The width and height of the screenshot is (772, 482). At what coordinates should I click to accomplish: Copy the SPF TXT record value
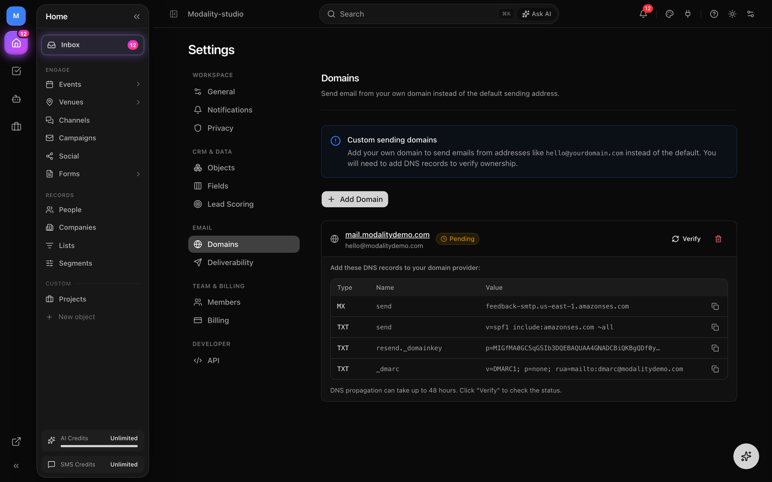click(x=715, y=327)
